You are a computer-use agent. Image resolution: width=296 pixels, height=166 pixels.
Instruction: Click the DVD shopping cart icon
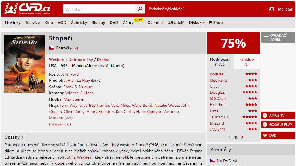pos(265,135)
